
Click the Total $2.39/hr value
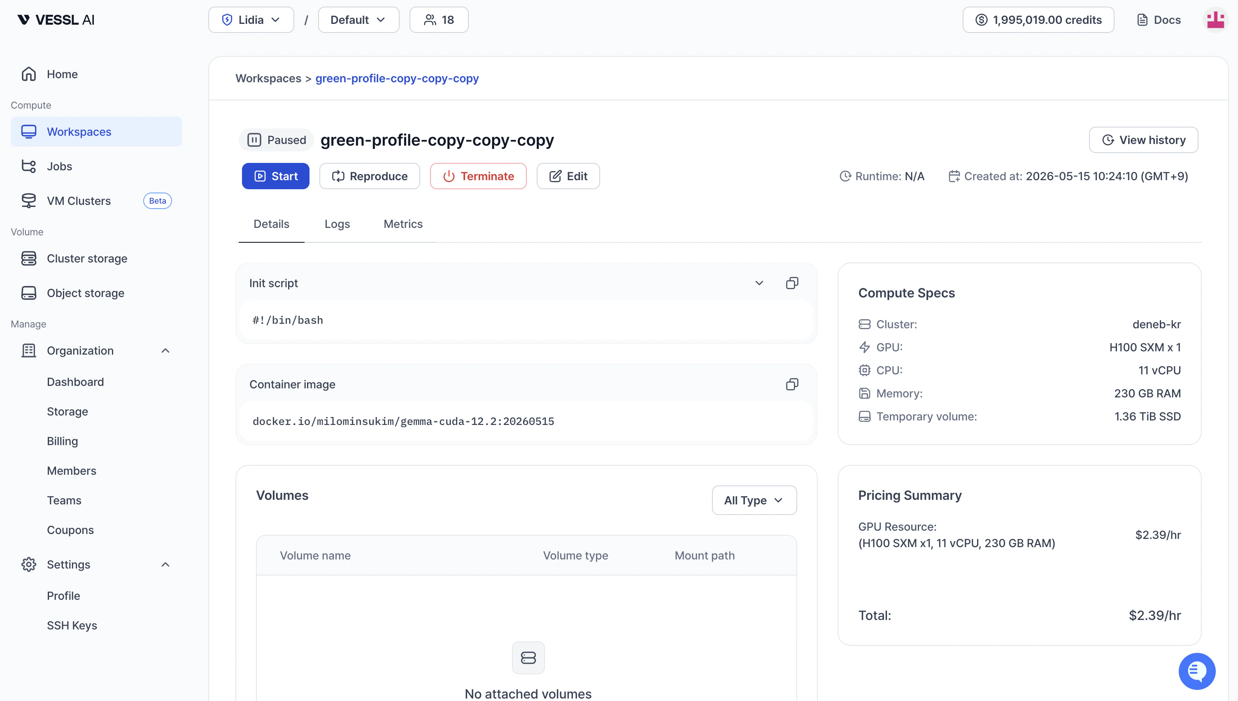(1155, 615)
